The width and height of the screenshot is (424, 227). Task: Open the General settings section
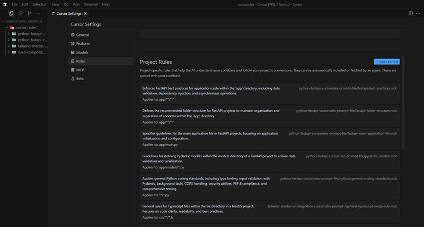click(101, 35)
